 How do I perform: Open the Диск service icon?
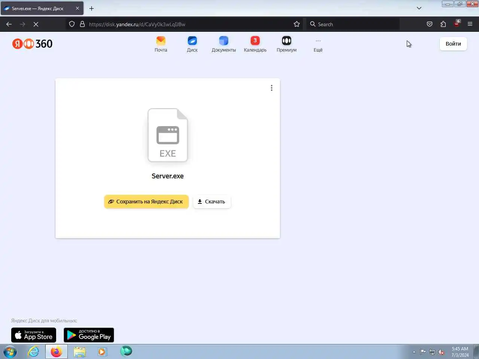(x=192, y=44)
